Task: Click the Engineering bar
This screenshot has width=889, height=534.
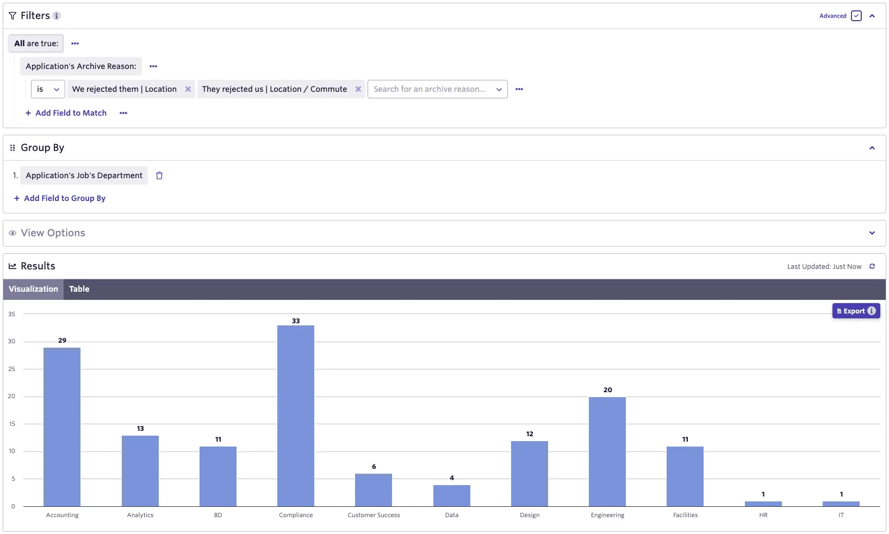Action: pos(607,452)
